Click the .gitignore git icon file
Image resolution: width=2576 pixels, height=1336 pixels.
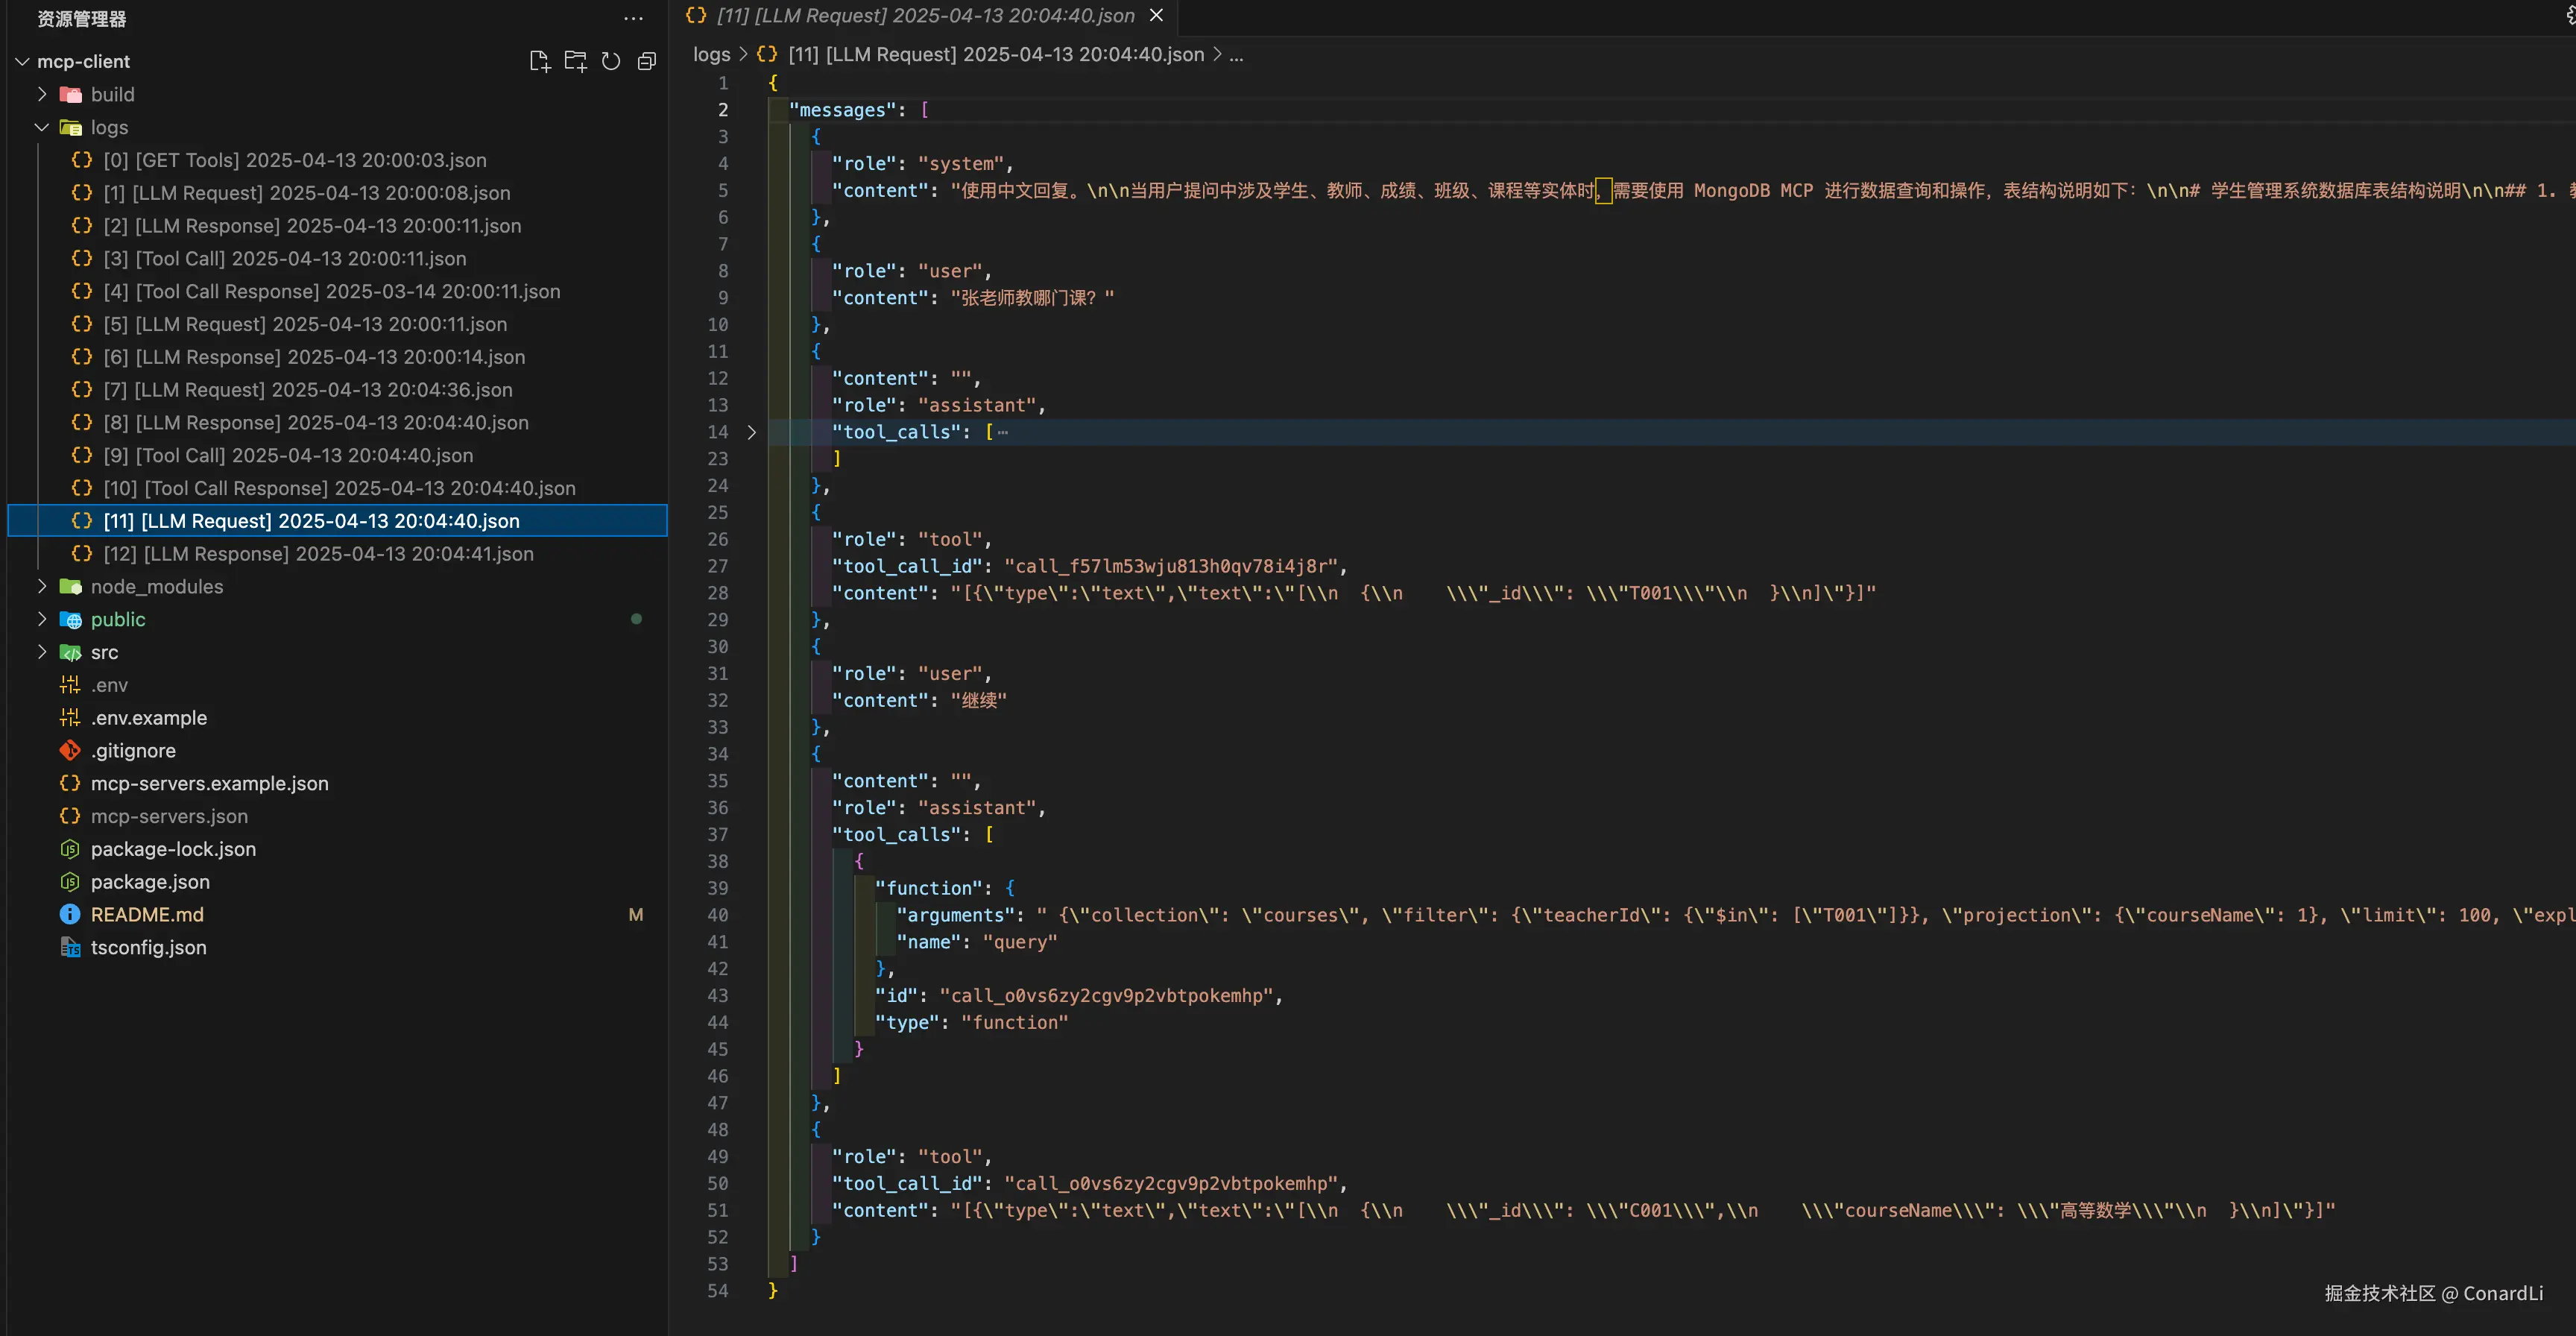tap(133, 750)
